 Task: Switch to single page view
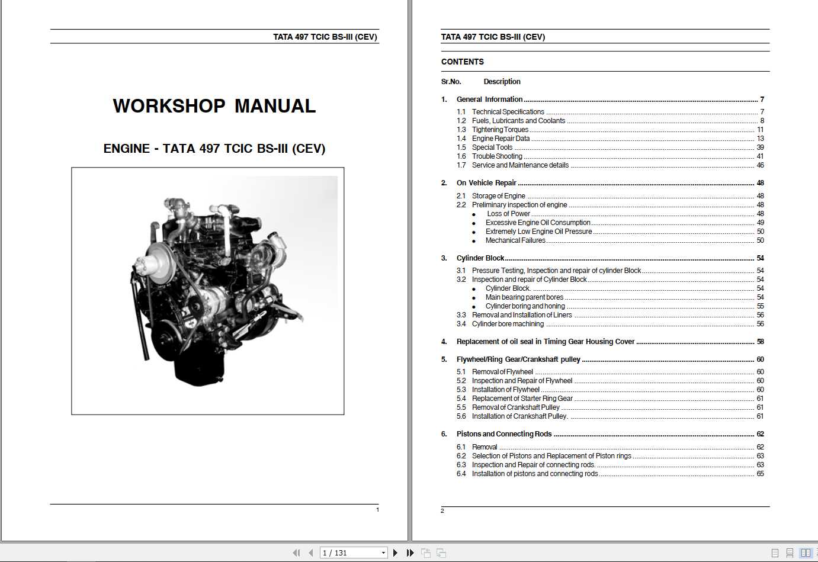pos(775,553)
